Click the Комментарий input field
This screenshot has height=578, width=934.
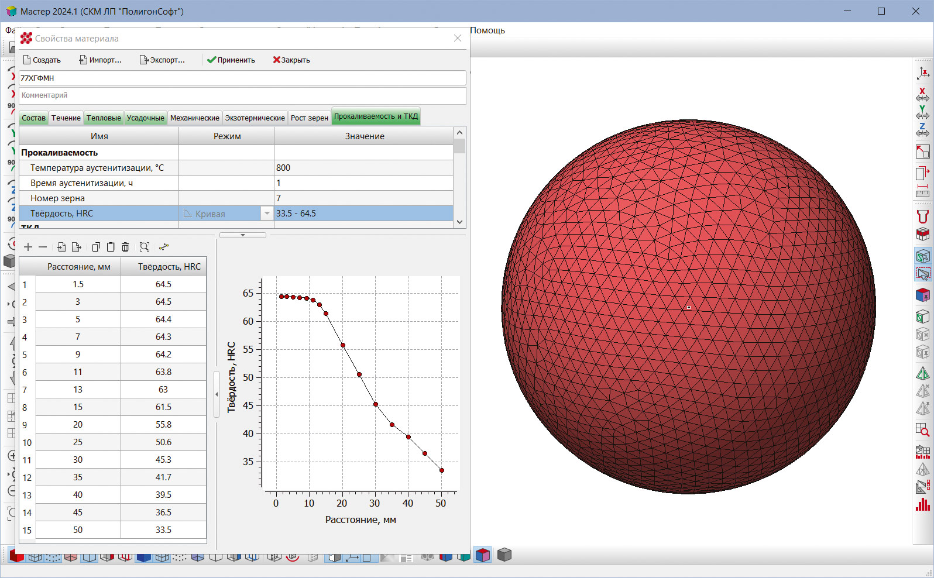tap(242, 95)
